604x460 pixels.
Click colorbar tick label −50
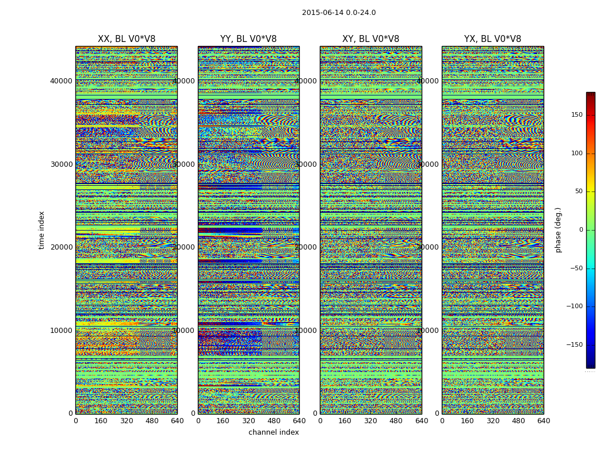[576, 269]
